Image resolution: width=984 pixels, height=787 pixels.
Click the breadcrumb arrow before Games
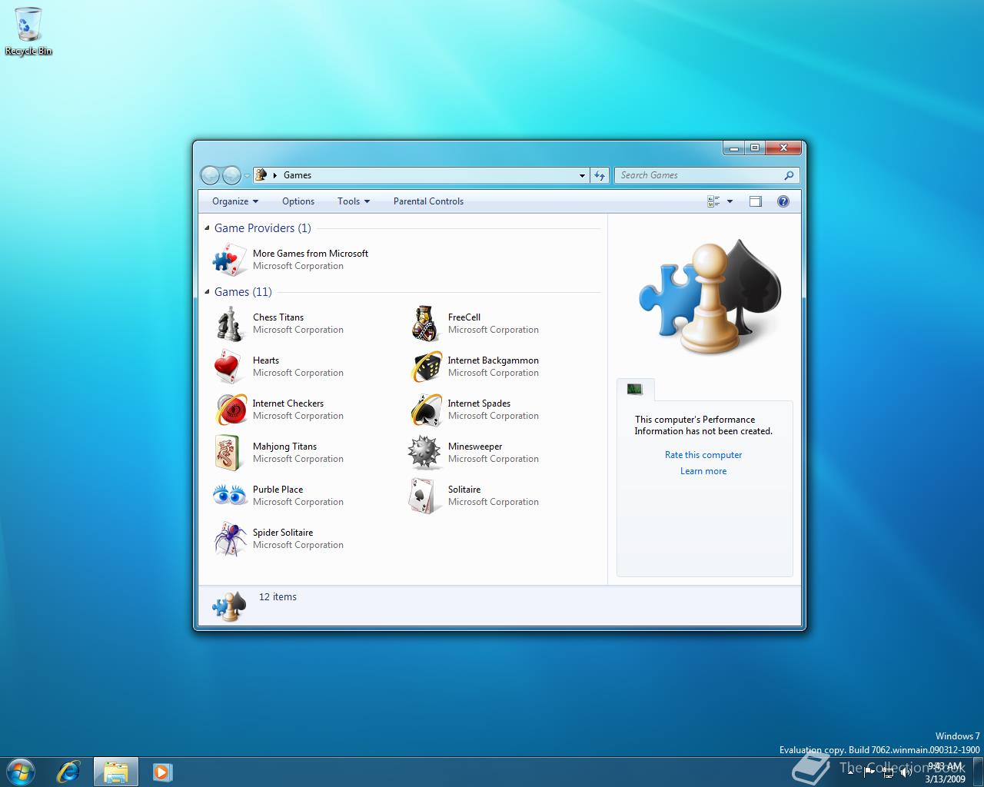coord(275,175)
